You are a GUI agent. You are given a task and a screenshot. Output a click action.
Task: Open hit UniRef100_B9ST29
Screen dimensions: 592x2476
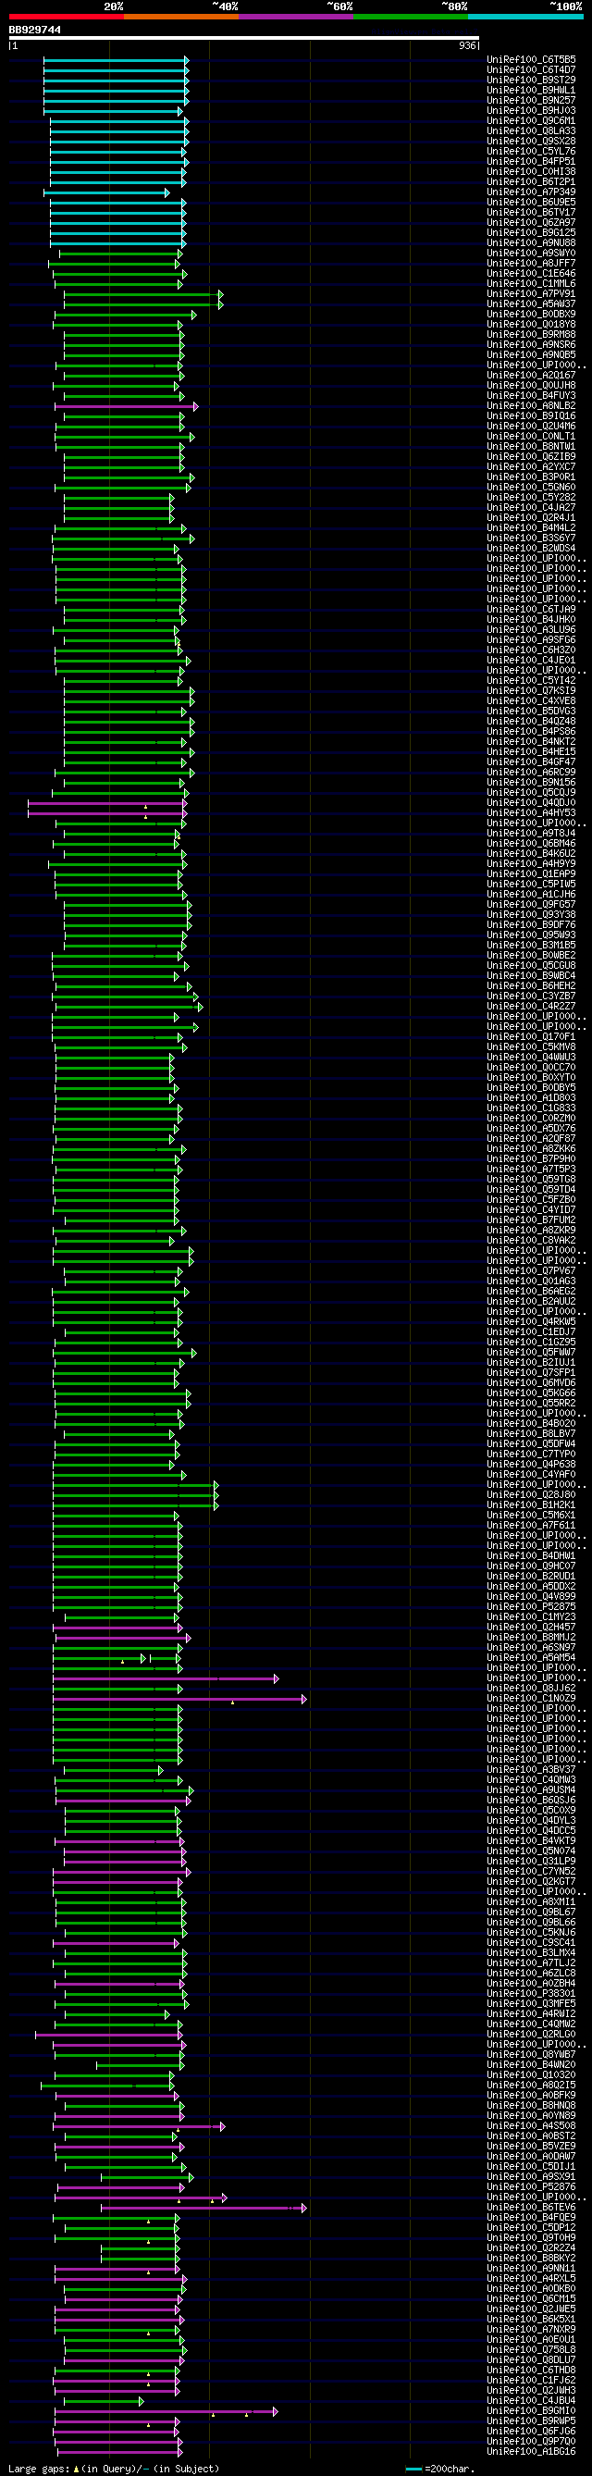532,80
